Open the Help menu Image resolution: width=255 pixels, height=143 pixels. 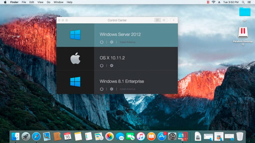tap(70, 2)
